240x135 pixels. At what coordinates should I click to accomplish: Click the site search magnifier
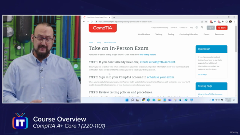pyautogui.click(x=202, y=27)
